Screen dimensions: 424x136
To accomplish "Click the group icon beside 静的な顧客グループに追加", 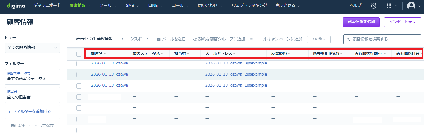I will (x=195, y=39).
